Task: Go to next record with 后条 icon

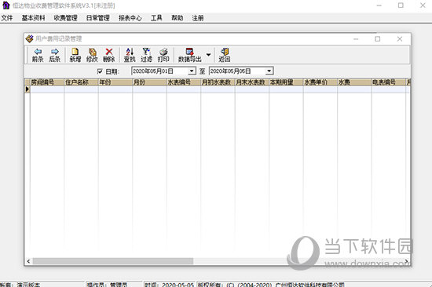Action: tap(54, 55)
